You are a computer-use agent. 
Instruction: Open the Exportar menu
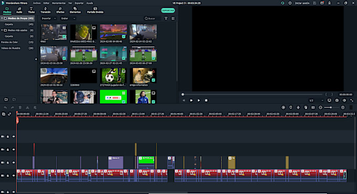coord(79,3)
